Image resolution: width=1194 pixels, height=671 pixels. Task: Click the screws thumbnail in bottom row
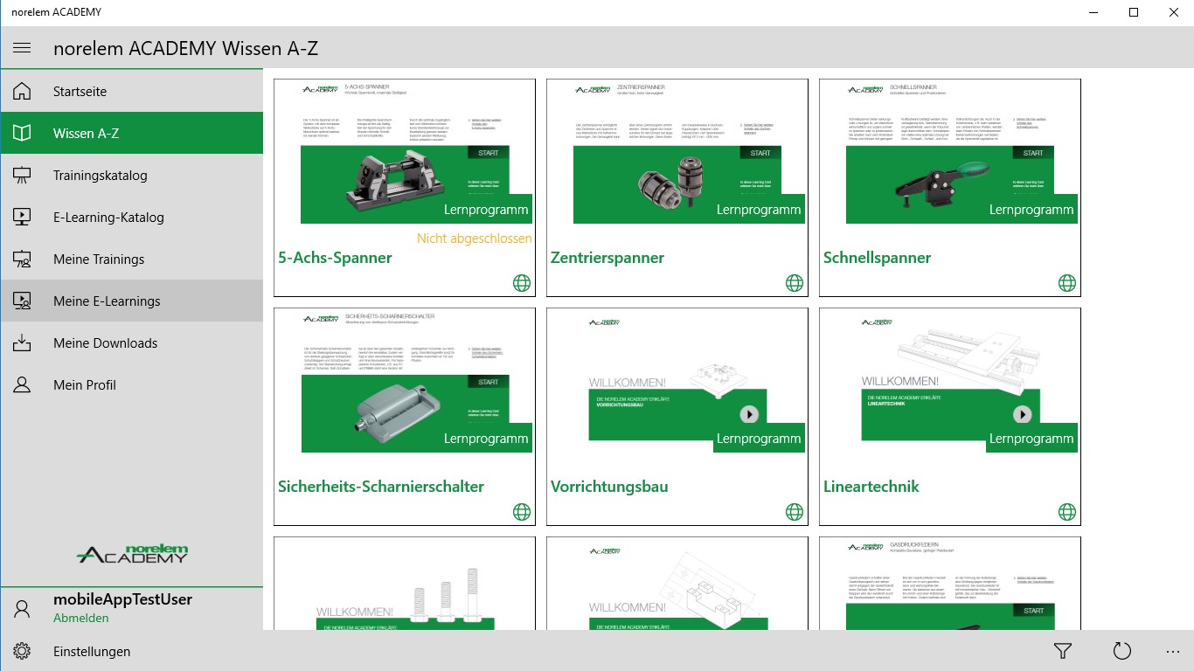(x=405, y=585)
